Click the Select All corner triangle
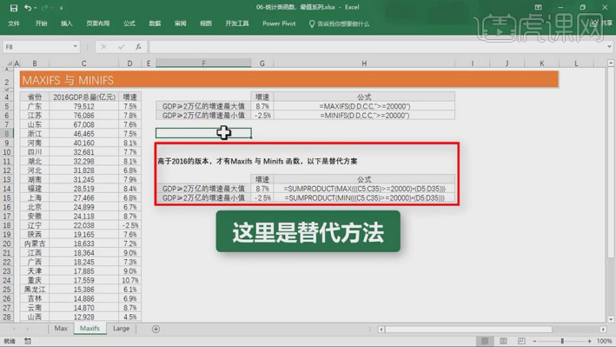 coord(9,63)
